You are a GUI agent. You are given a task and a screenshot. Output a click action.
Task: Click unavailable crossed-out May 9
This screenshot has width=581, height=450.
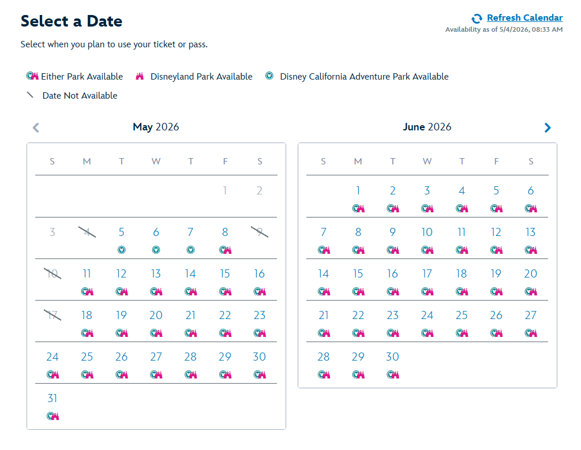(260, 232)
